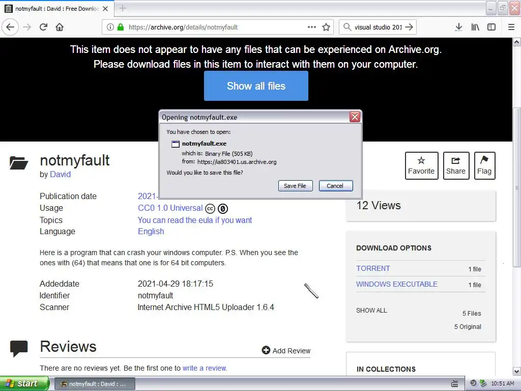The height and width of the screenshot is (391, 521).
Task: Click the Binary File (505 KB) text
Action: tap(228, 154)
